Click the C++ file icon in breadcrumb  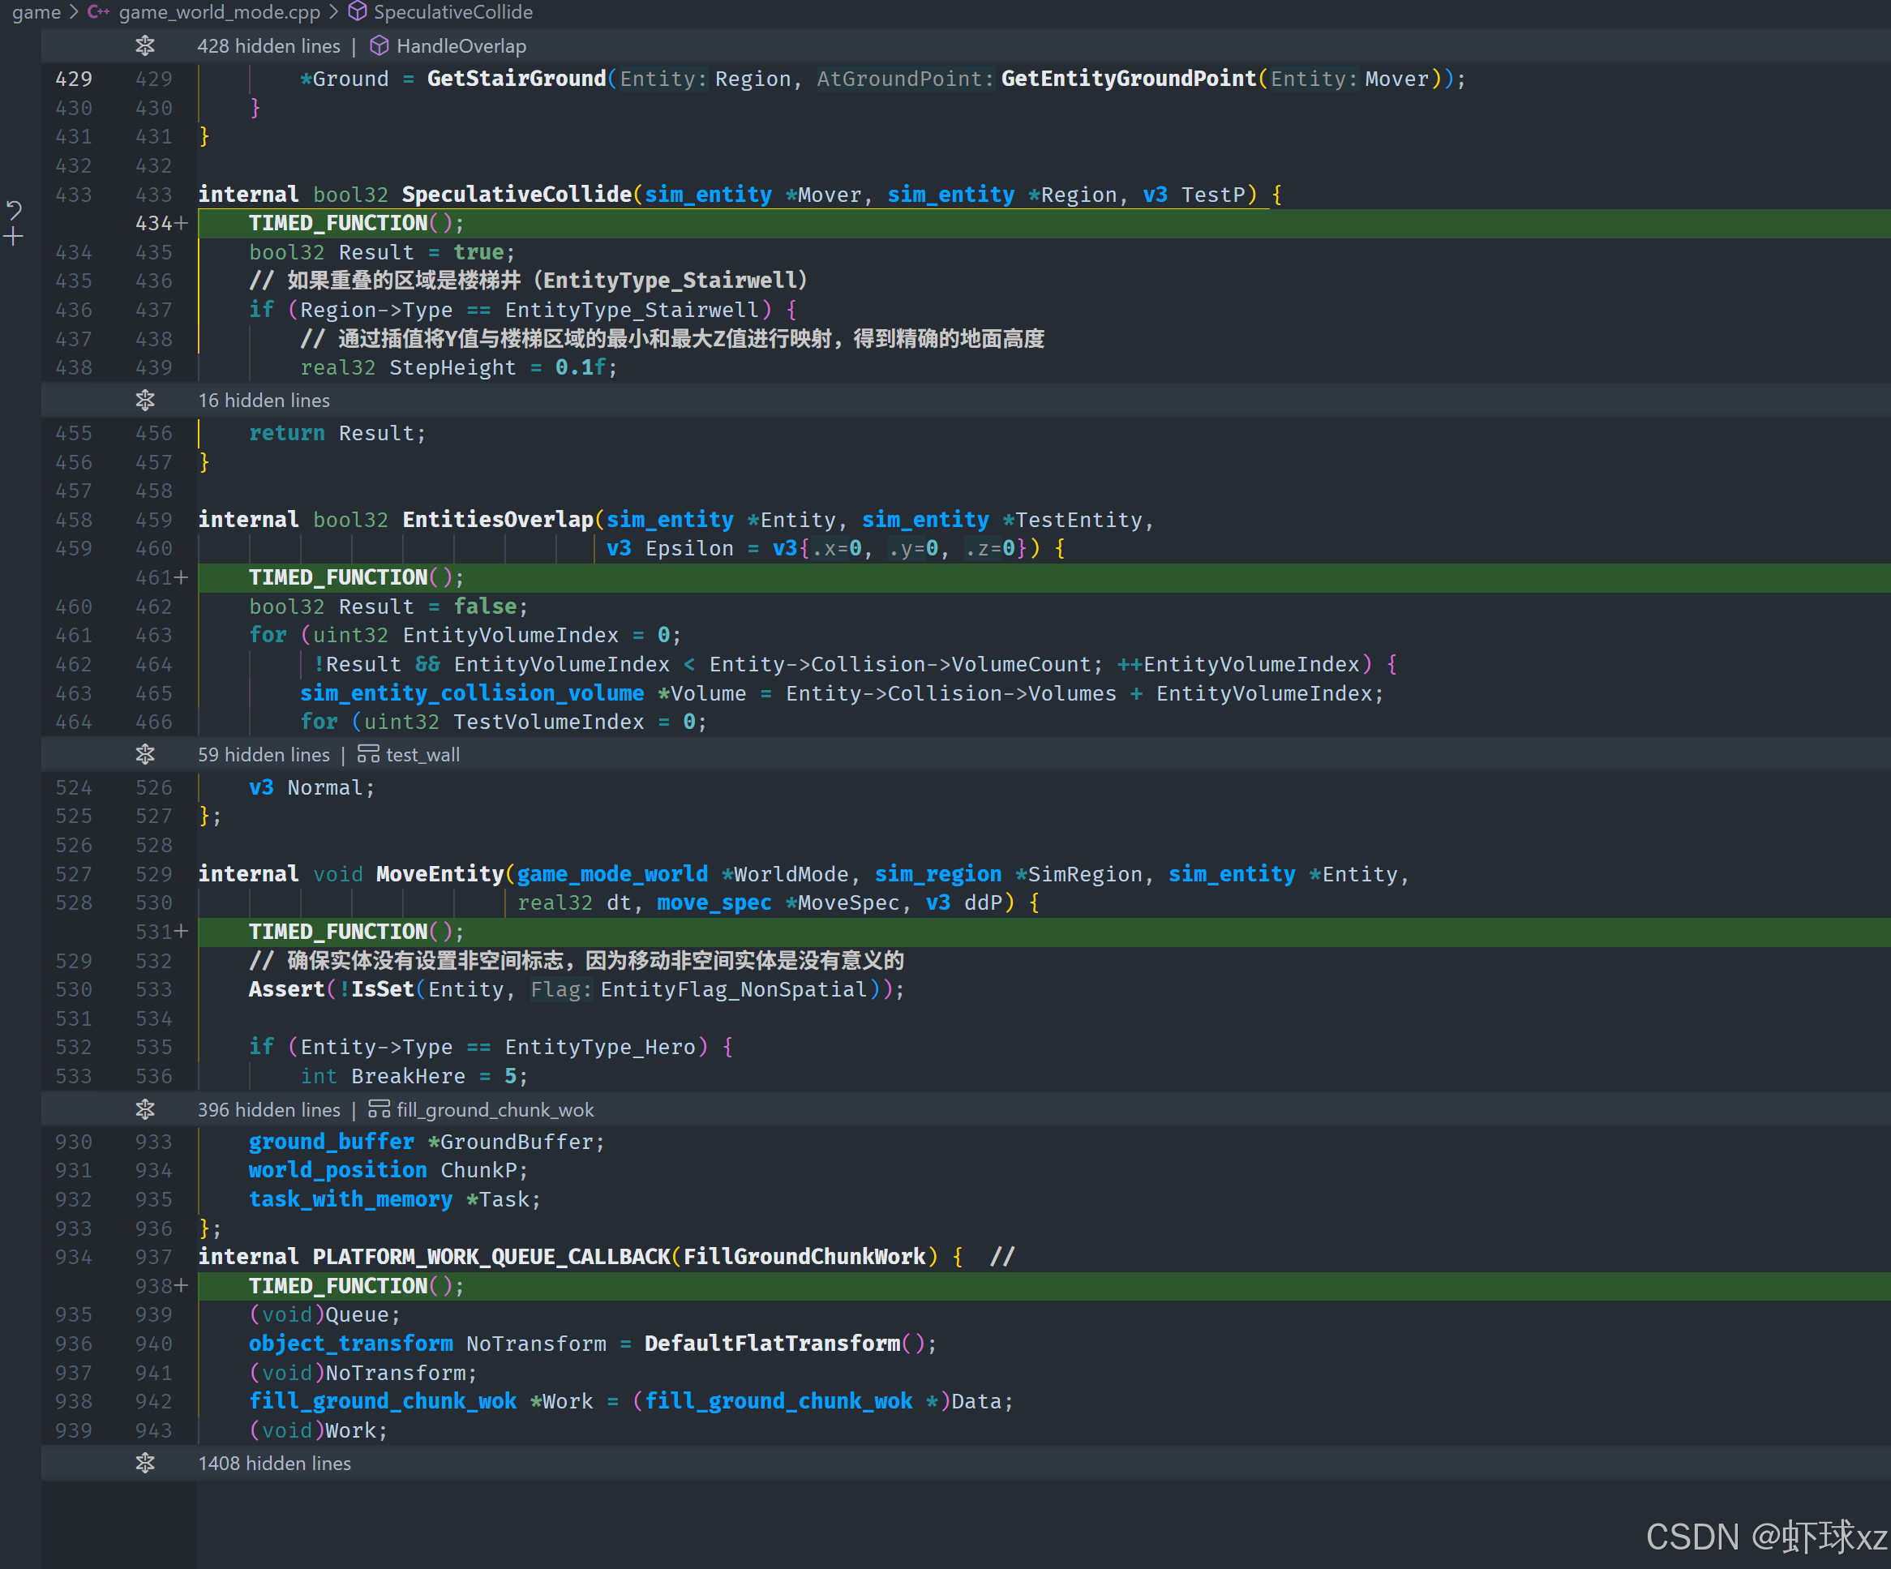(98, 11)
